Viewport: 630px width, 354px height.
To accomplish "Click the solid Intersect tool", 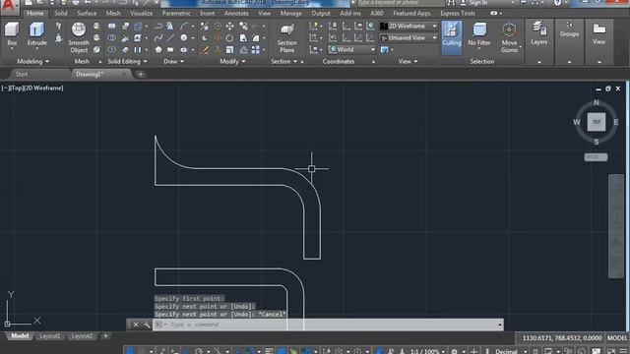I will pos(111,49).
